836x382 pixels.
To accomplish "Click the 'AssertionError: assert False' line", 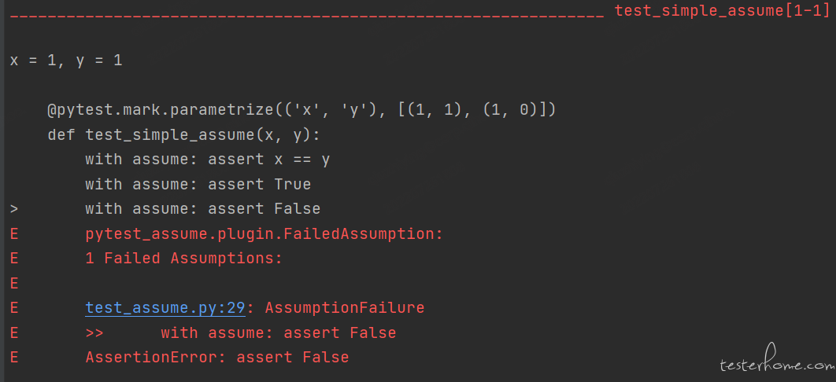I will 217,357.
